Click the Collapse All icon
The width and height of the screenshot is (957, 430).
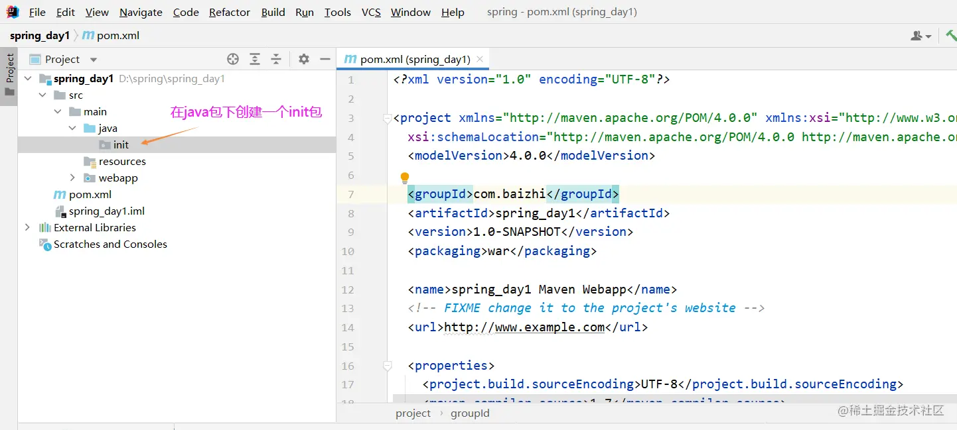pos(276,59)
